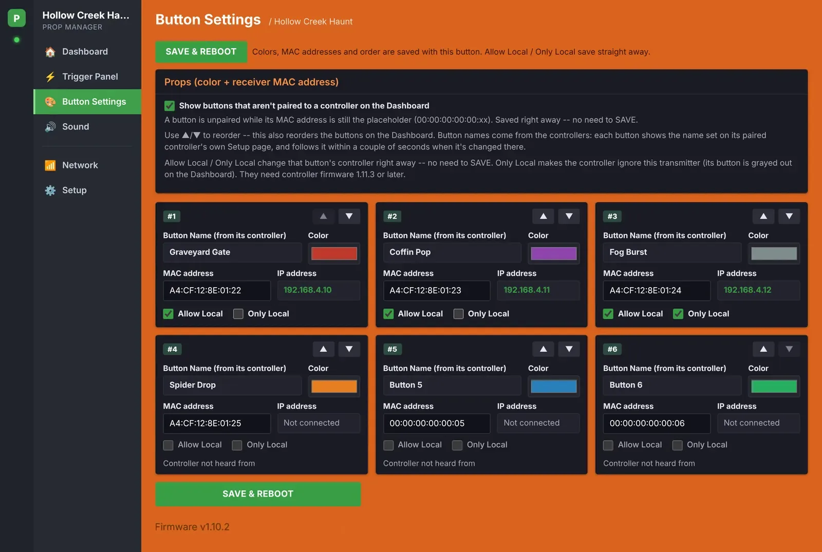Move button #3 up with arrow
Viewport: 822px width, 552px height.
(763, 216)
